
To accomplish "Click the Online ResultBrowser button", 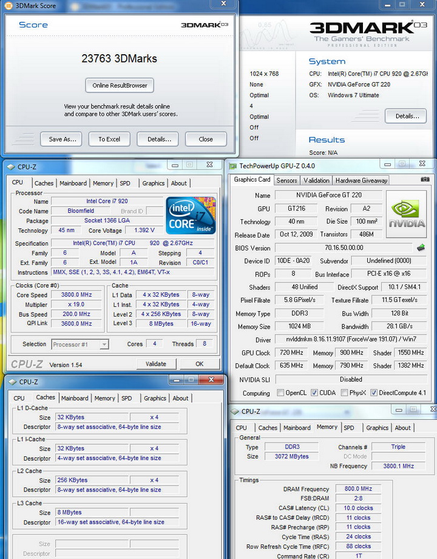I will click(120, 86).
